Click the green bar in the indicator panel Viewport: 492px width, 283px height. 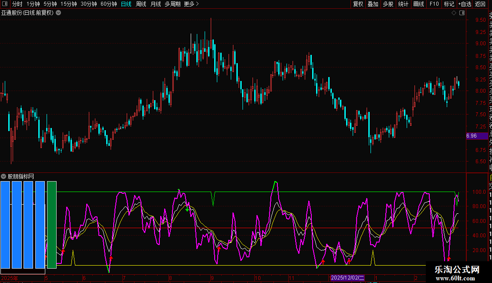[52, 225]
